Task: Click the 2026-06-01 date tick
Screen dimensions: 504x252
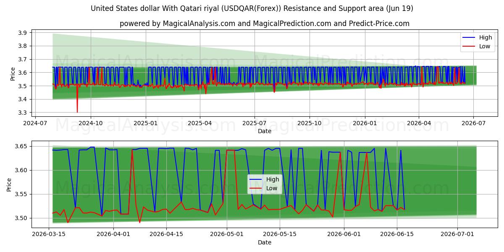Action: click(344, 234)
